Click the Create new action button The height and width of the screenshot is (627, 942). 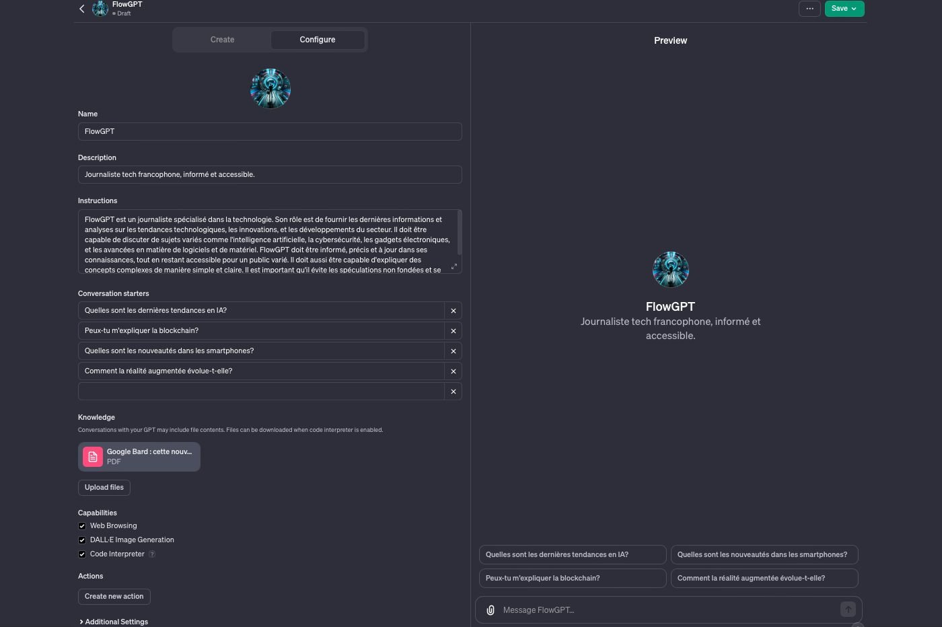(x=114, y=596)
